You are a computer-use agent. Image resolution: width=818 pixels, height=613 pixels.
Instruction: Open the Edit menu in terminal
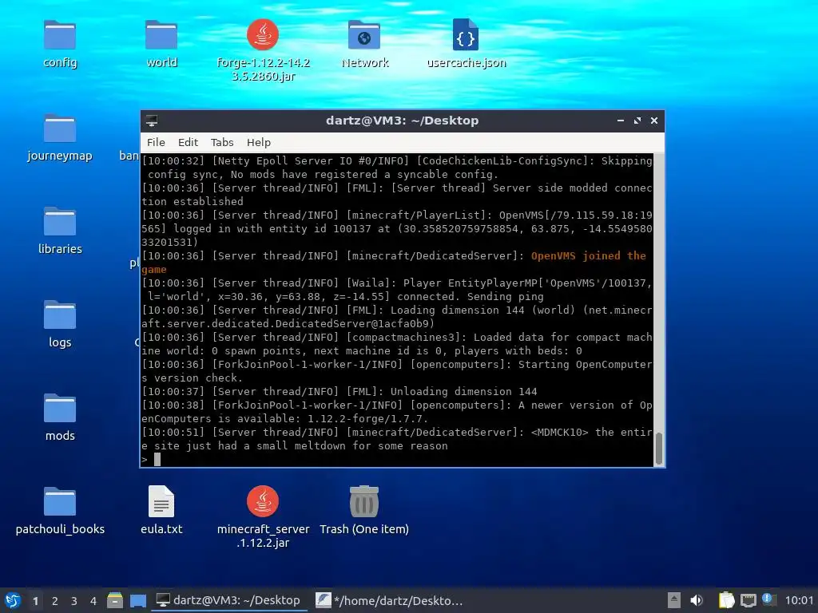coord(188,142)
